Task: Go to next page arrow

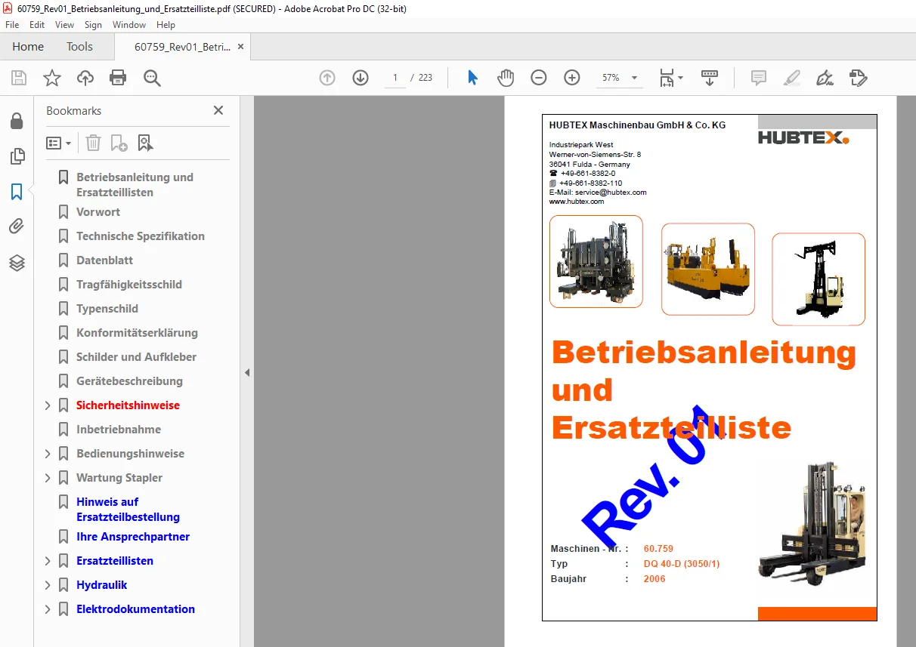Action: [x=361, y=78]
